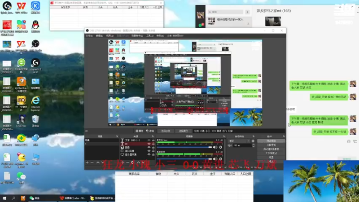
Task: Pop out the 混音器 mixer dock
Action: click(223, 136)
